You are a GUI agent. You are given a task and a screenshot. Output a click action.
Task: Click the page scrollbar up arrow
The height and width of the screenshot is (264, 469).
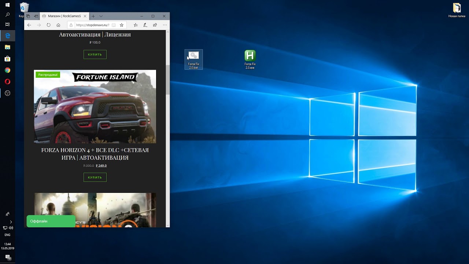(168, 32)
